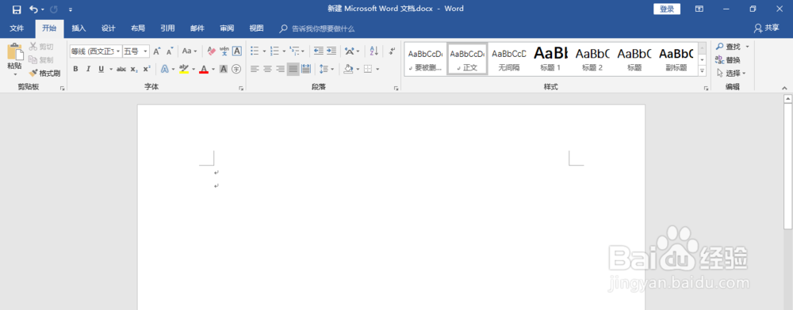This screenshot has width=793, height=310.
Task: Select the Format Painter (格式刷) tool
Action: [x=44, y=73]
